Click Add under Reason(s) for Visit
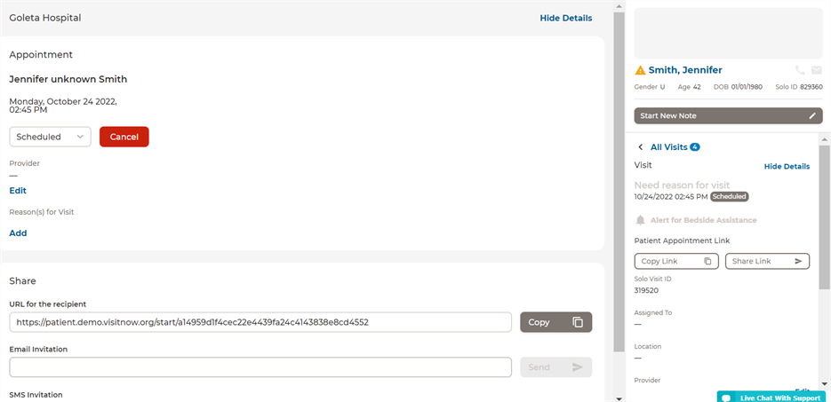 pyautogui.click(x=18, y=233)
